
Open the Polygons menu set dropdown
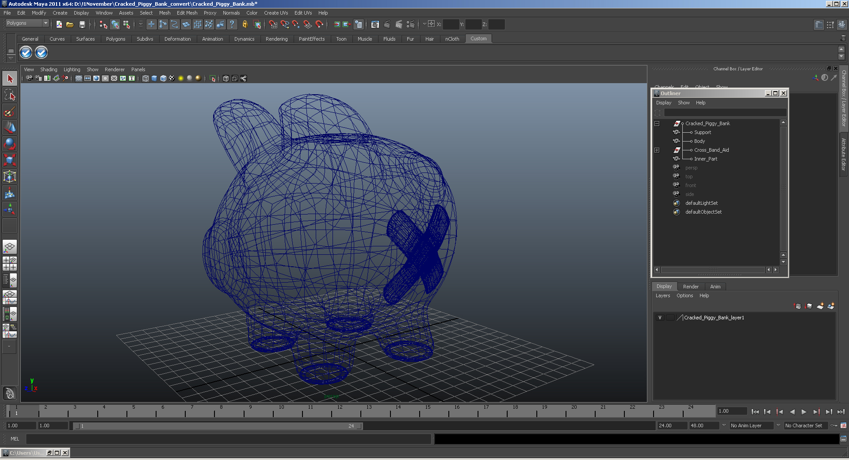pos(27,23)
